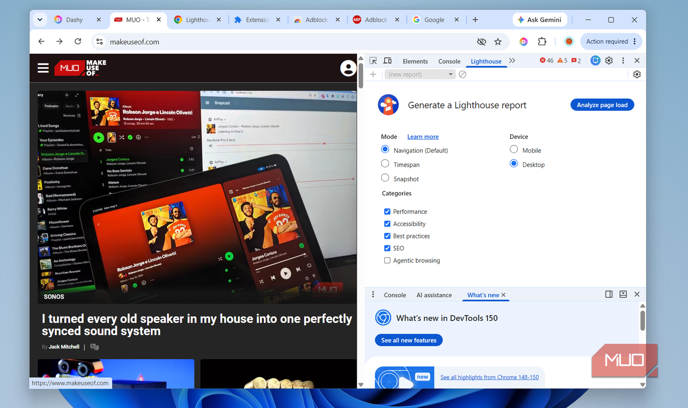The height and width of the screenshot is (408, 688).
Task: Open the MUO hamburger menu
Action: (x=43, y=68)
